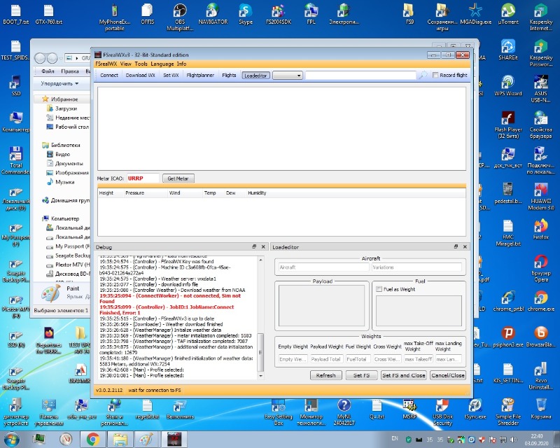This screenshot has height=448, width=560.
Task: Open the uTorrent desktop icon
Action: coord(508,14)
